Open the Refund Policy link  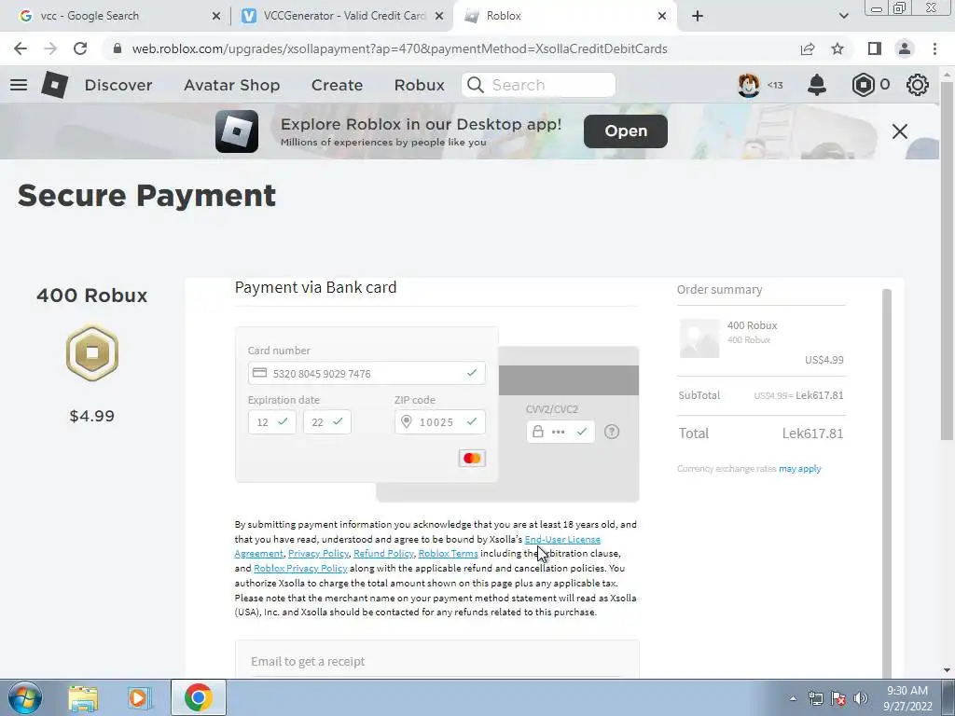click(x=383, y=554)
